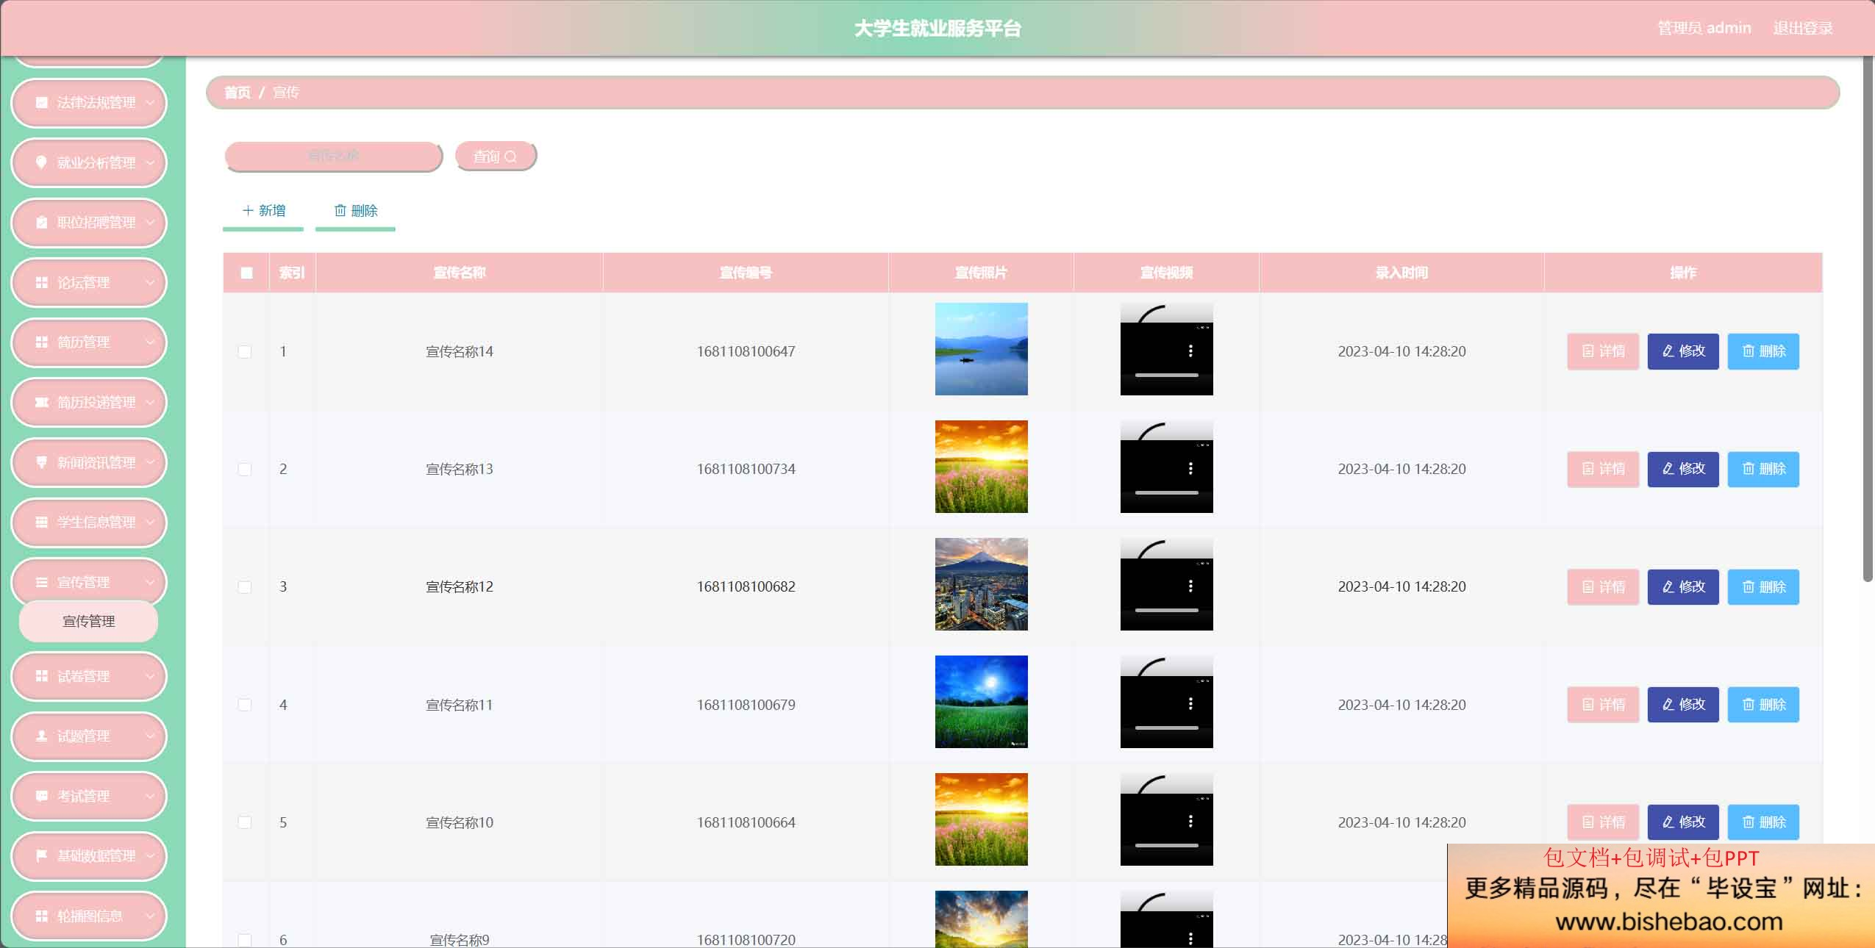Click the 试卷管理 grid icon
Image resolution: width=1875 pixels, height=948 pixels.
tap(42, 676)
